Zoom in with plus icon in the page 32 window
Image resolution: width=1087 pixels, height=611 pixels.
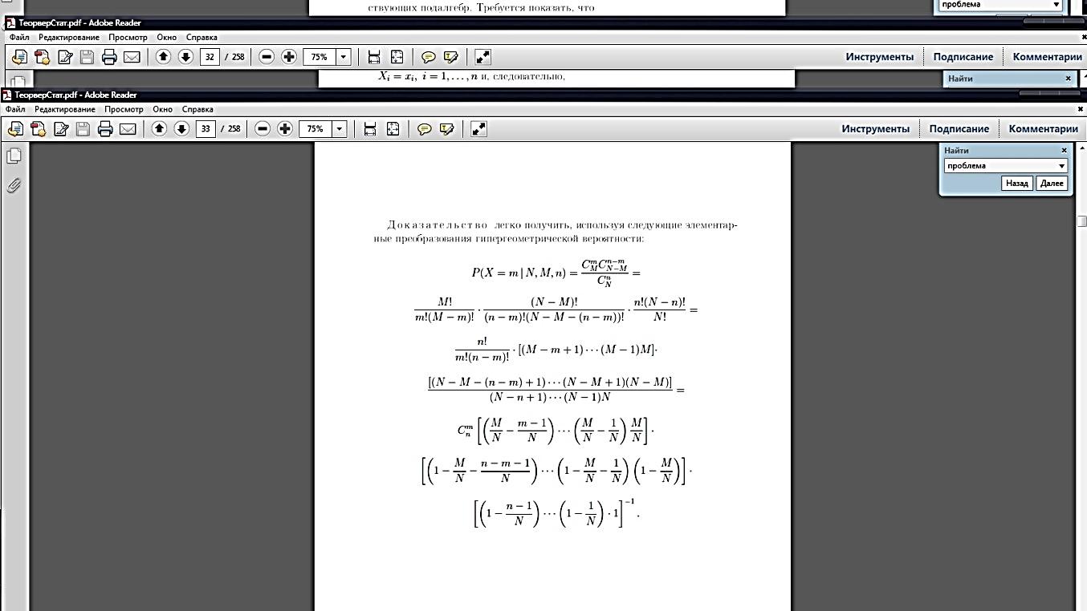[x=289, y=57]
